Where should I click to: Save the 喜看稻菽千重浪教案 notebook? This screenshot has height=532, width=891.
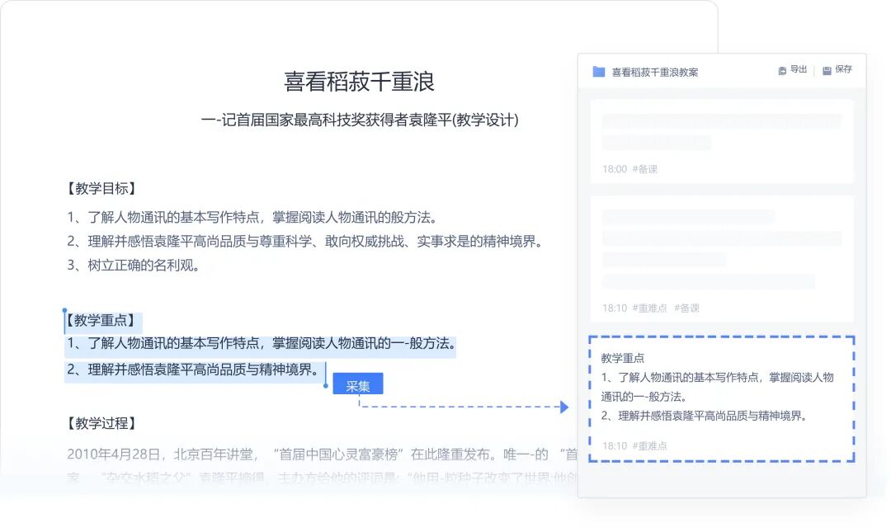pyautogui.click(x=842, y=71)
